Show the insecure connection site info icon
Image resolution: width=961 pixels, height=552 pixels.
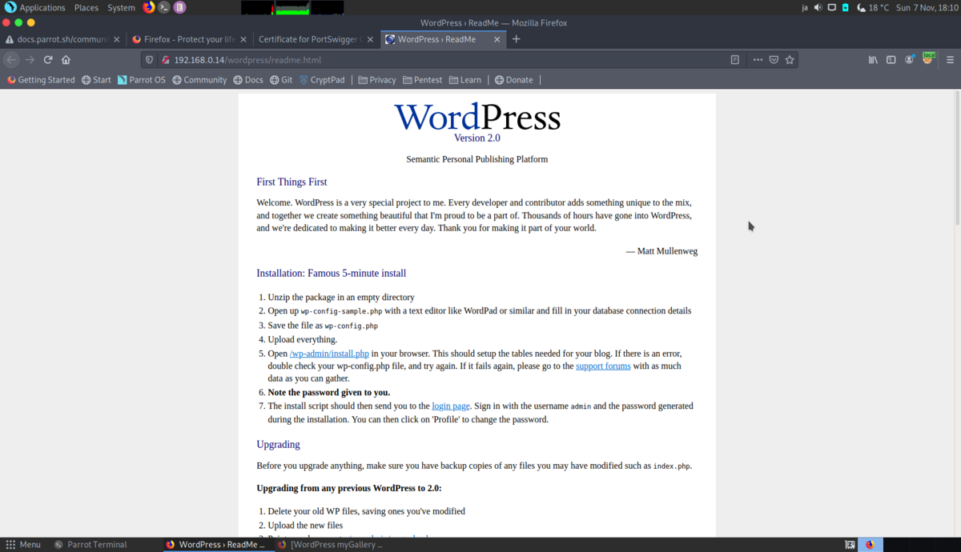click(x=166, y=59)
